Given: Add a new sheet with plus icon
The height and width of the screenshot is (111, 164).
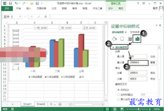Looking at the screenshot, I should (x=60, y=104).
